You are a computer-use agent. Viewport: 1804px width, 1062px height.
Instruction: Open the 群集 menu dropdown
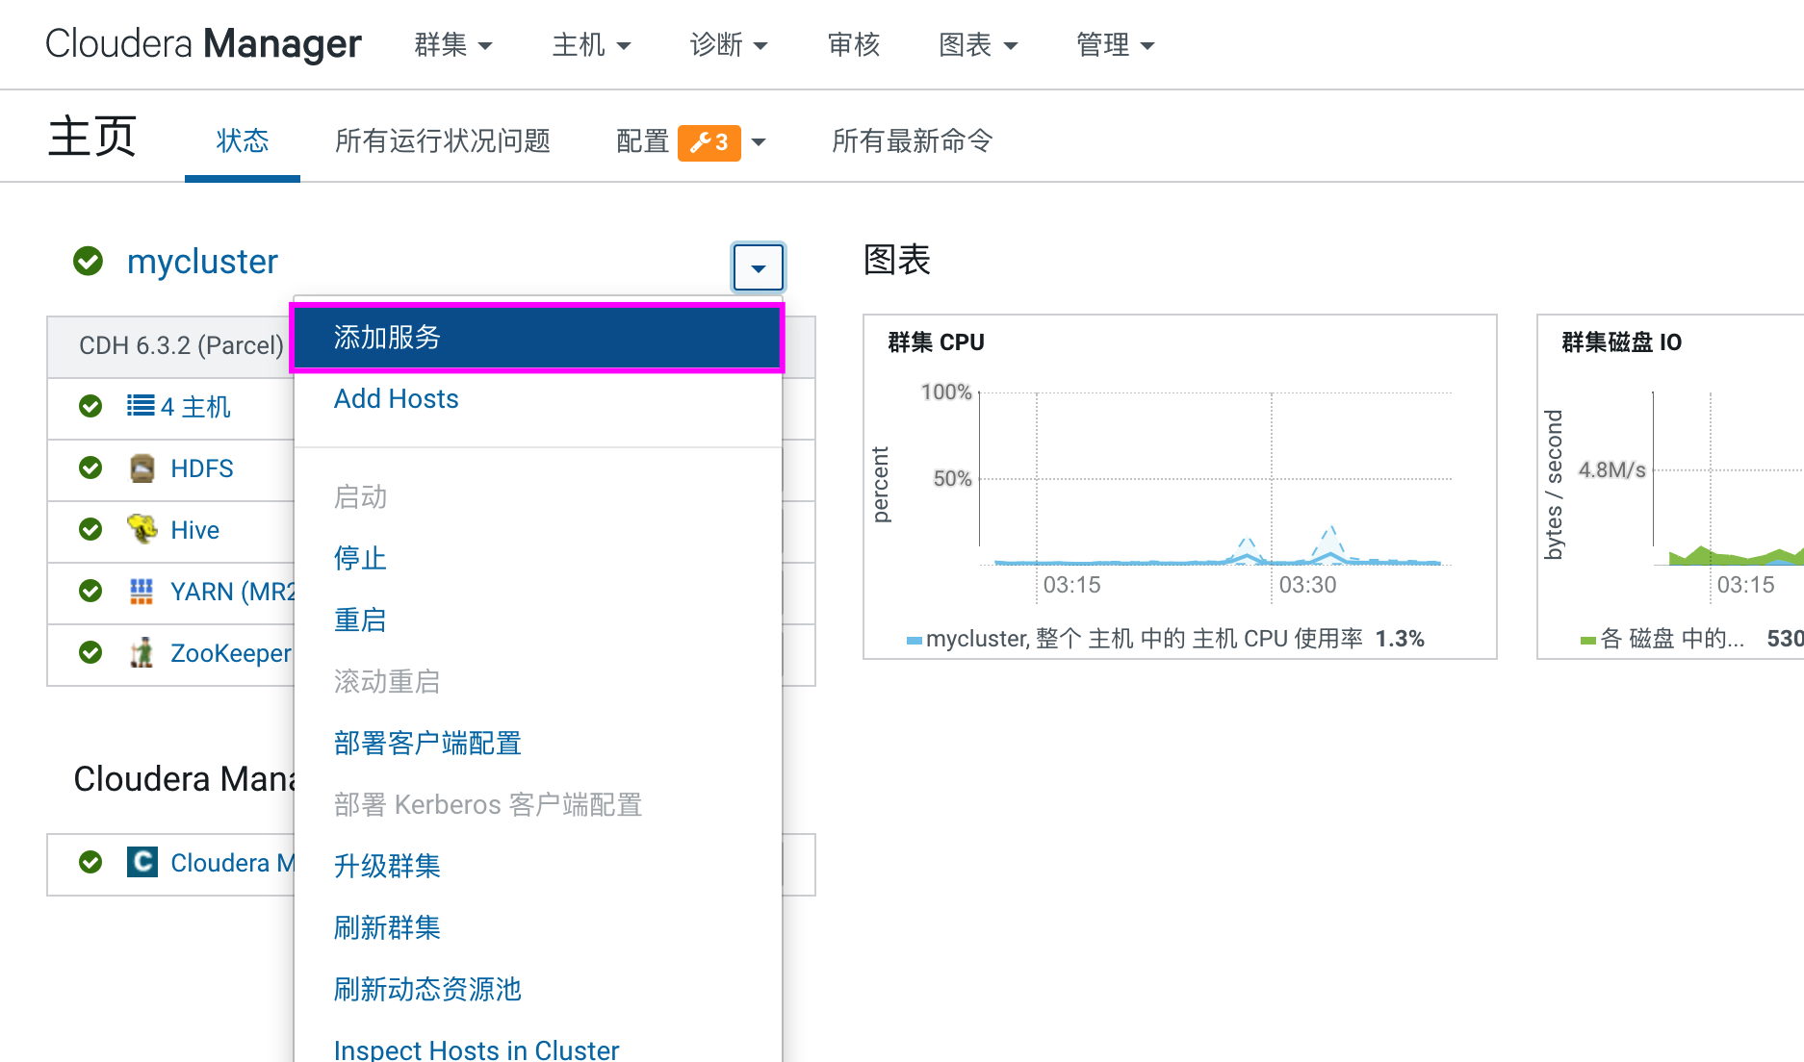coord(452,45)
